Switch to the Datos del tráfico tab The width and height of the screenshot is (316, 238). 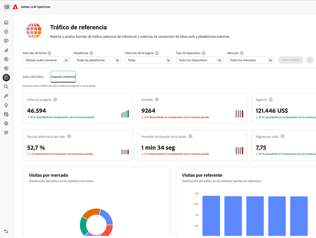[33, 77]
